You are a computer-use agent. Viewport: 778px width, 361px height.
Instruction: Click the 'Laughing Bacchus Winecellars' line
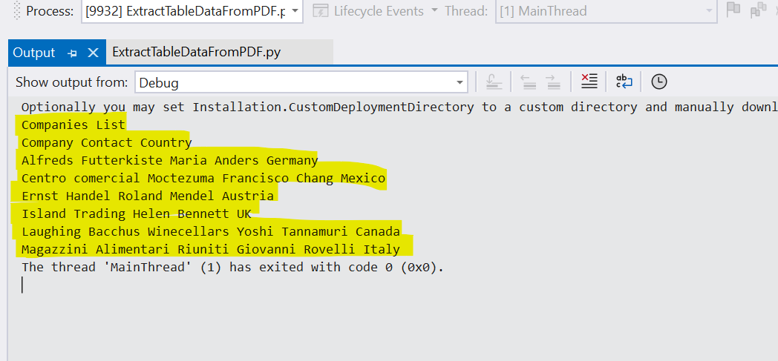pyautogui.click(x=211, y=232)
